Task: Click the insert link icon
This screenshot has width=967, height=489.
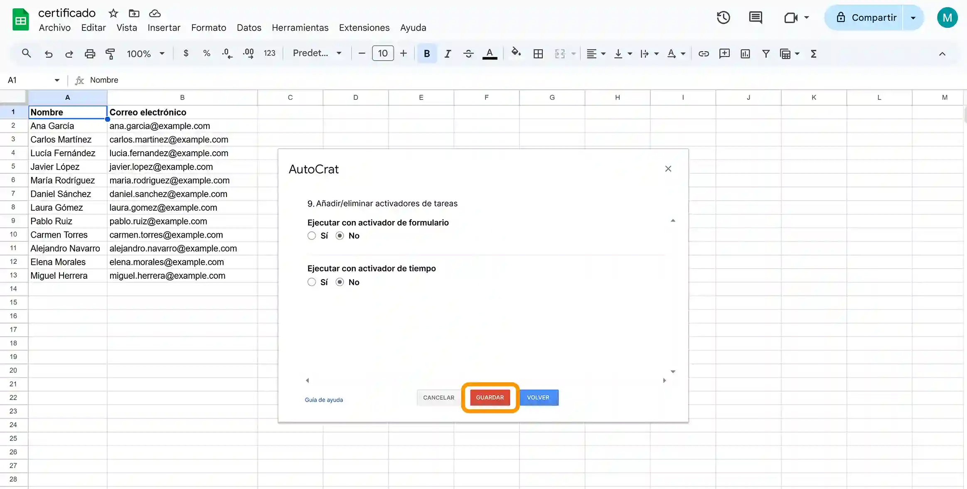Action: pos(703,54)
